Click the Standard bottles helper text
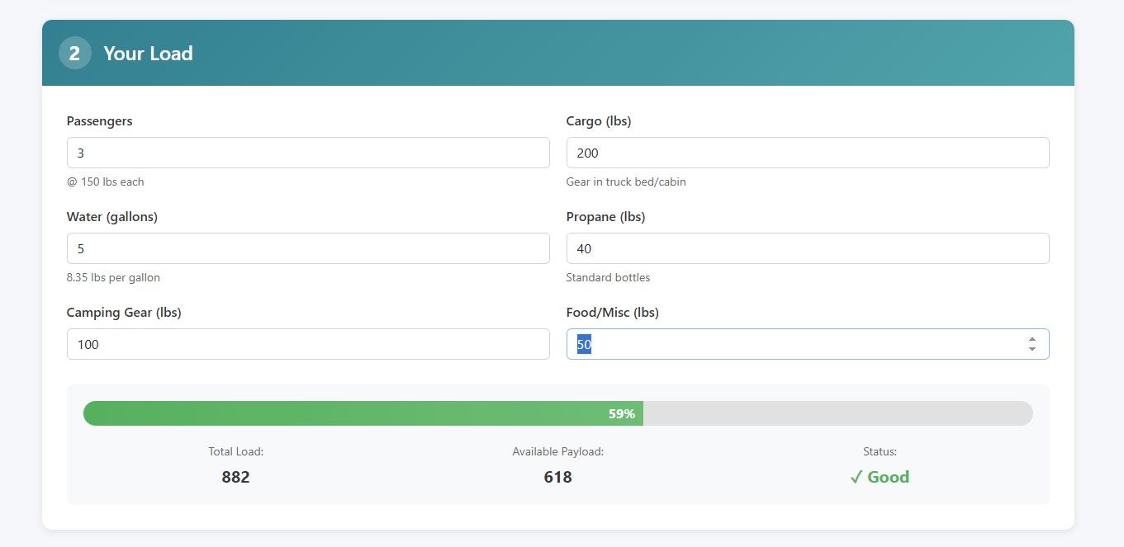The width and height of the screenshot is (1124, 547). (x=608, y=277)
